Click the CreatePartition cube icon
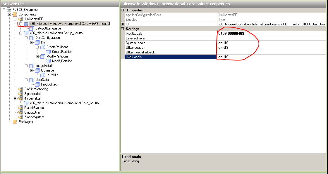 coord(48,52)
